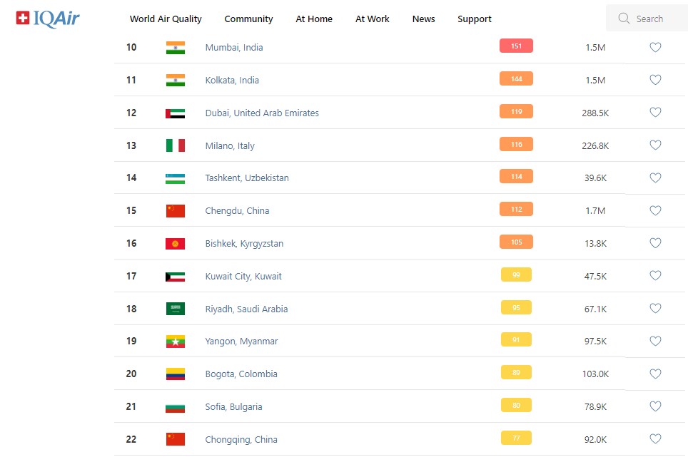Open the Chengdu, China city link
Screen dimensions: 688x457
[x=237, y=211]
